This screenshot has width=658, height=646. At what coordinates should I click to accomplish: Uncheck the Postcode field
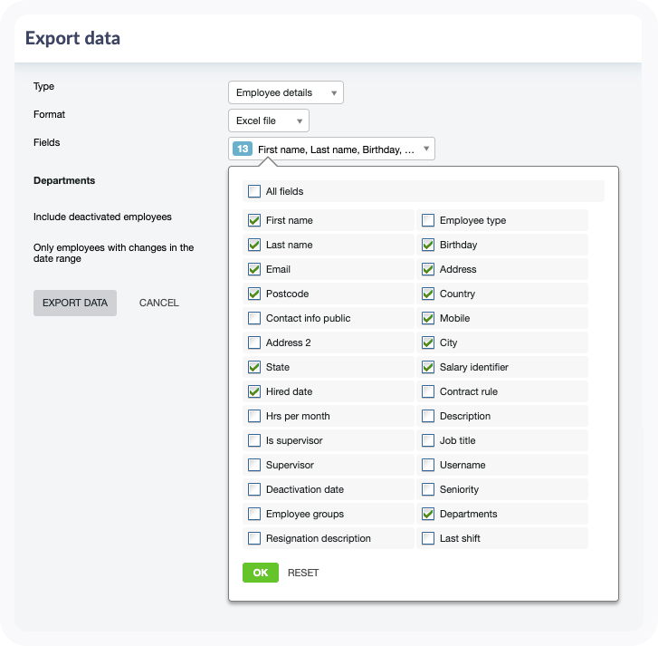[254, 294]
